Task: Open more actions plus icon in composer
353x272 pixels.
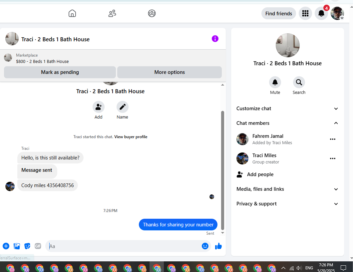Action: 6,246
